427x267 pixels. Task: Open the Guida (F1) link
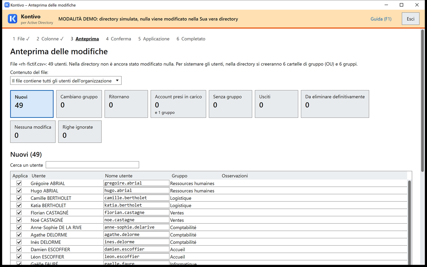pos(381,19)
